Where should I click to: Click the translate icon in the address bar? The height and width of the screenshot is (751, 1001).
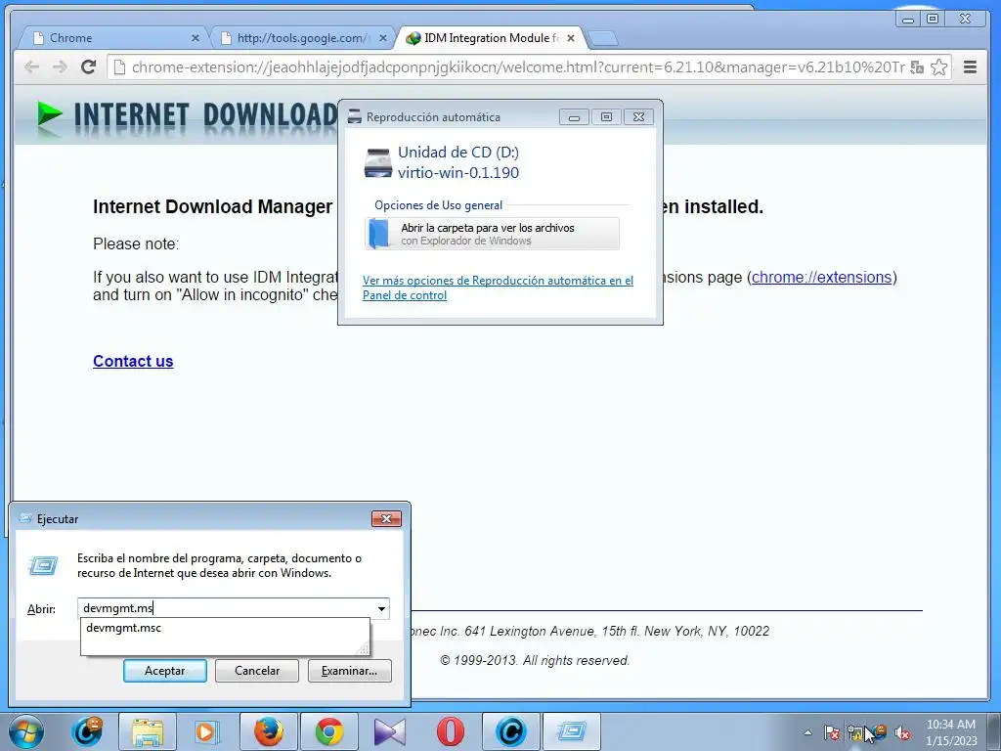coord(917,67)
